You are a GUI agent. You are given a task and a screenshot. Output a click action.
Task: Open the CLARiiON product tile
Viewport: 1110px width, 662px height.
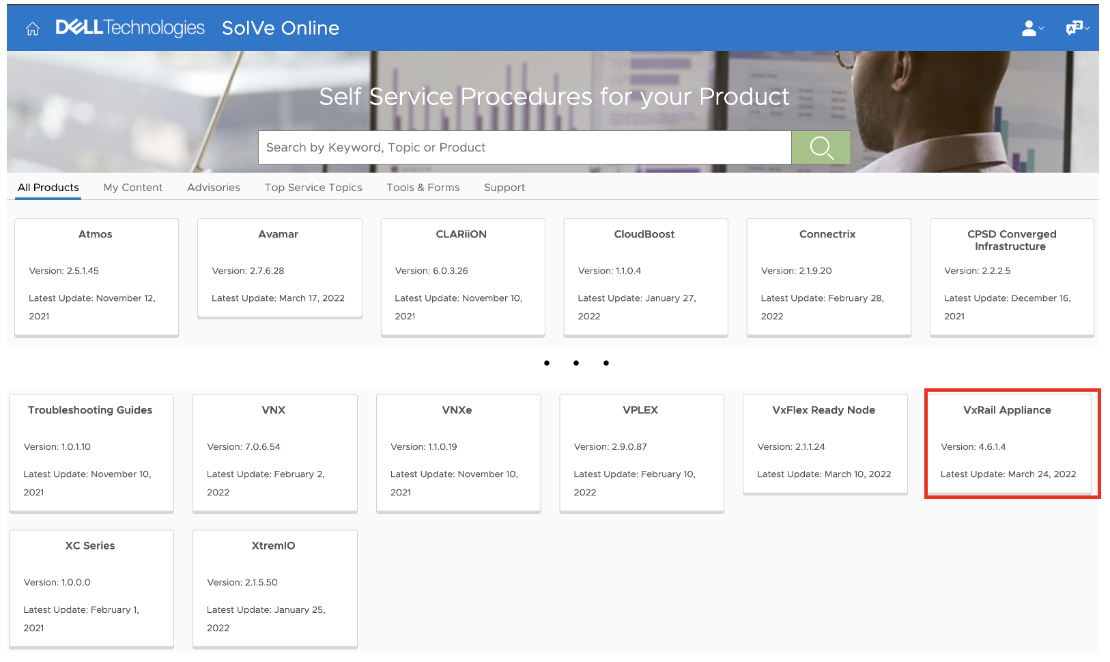(462, 276)
